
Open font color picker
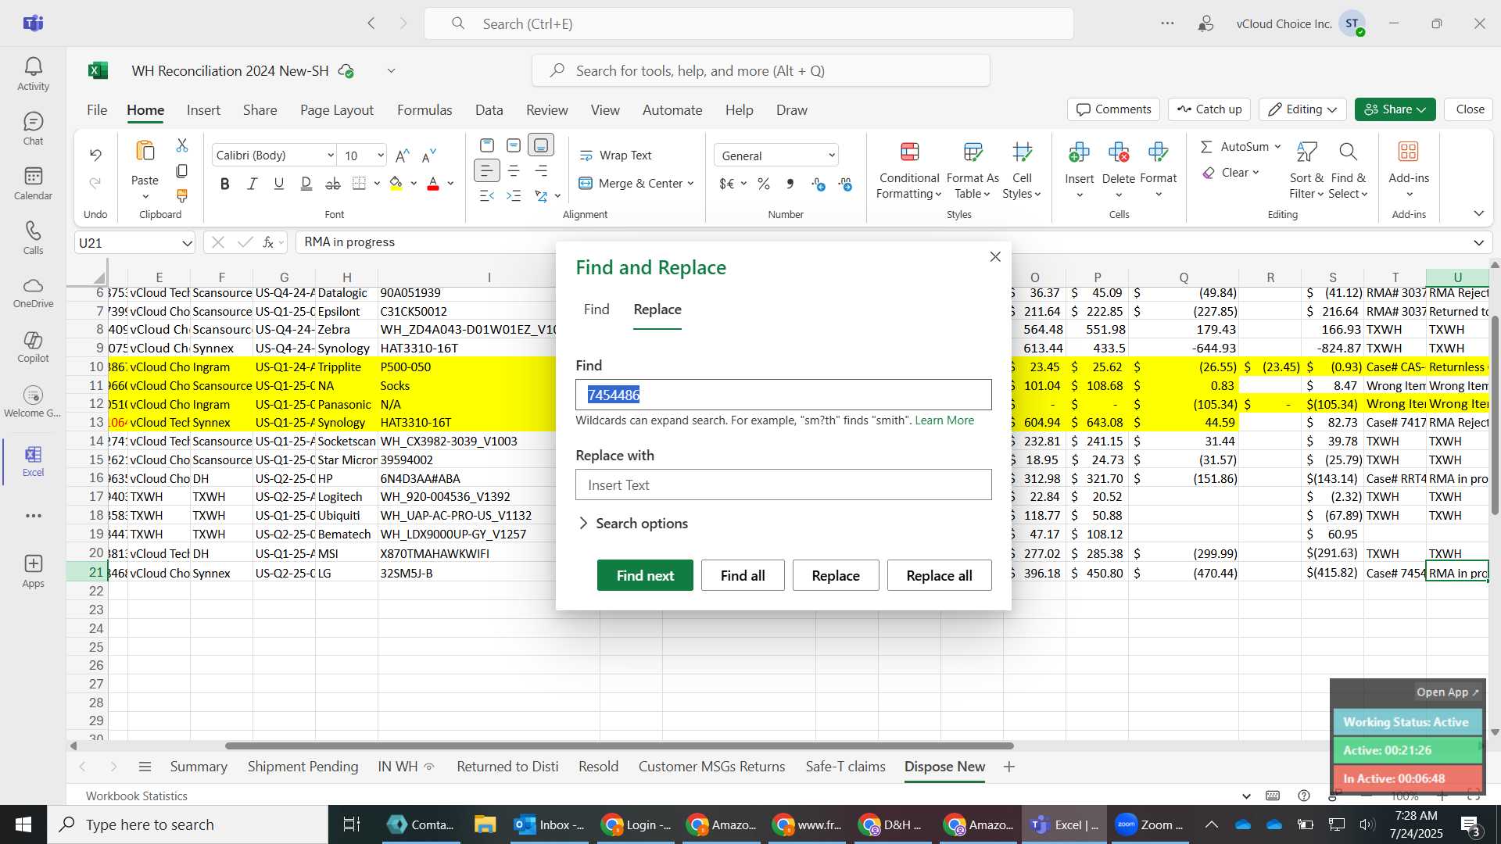pyautogui.click(x=451, y=184)
